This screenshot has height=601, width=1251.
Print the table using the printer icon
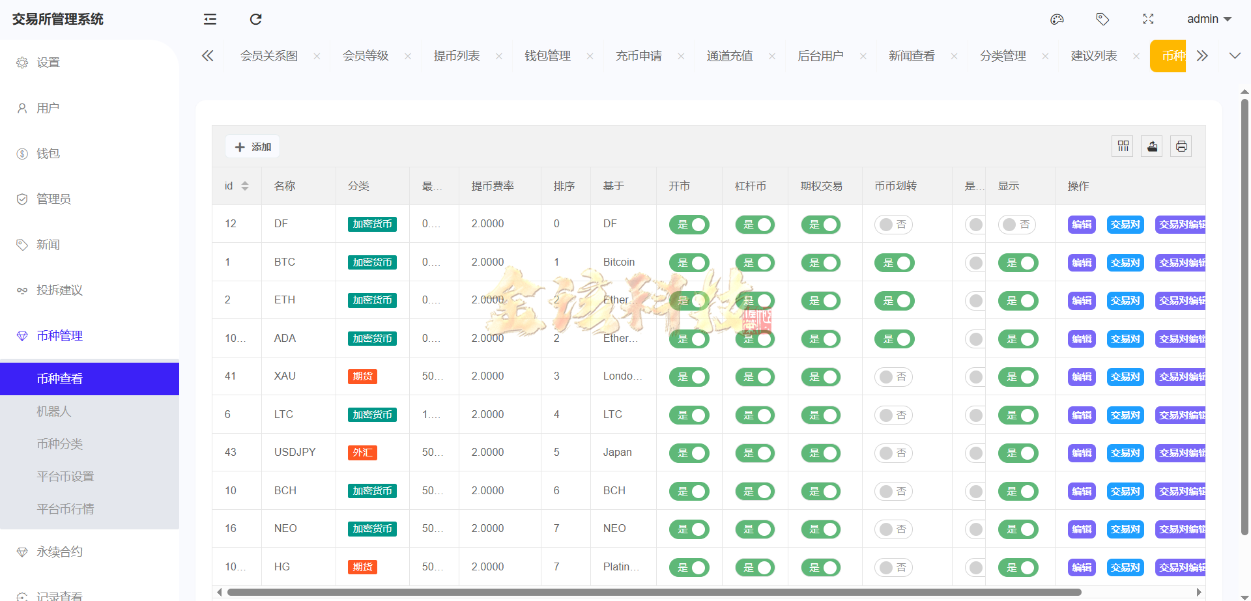(1181, 146)
